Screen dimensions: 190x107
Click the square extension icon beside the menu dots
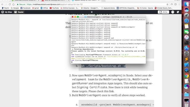click(x=175, y=4)
